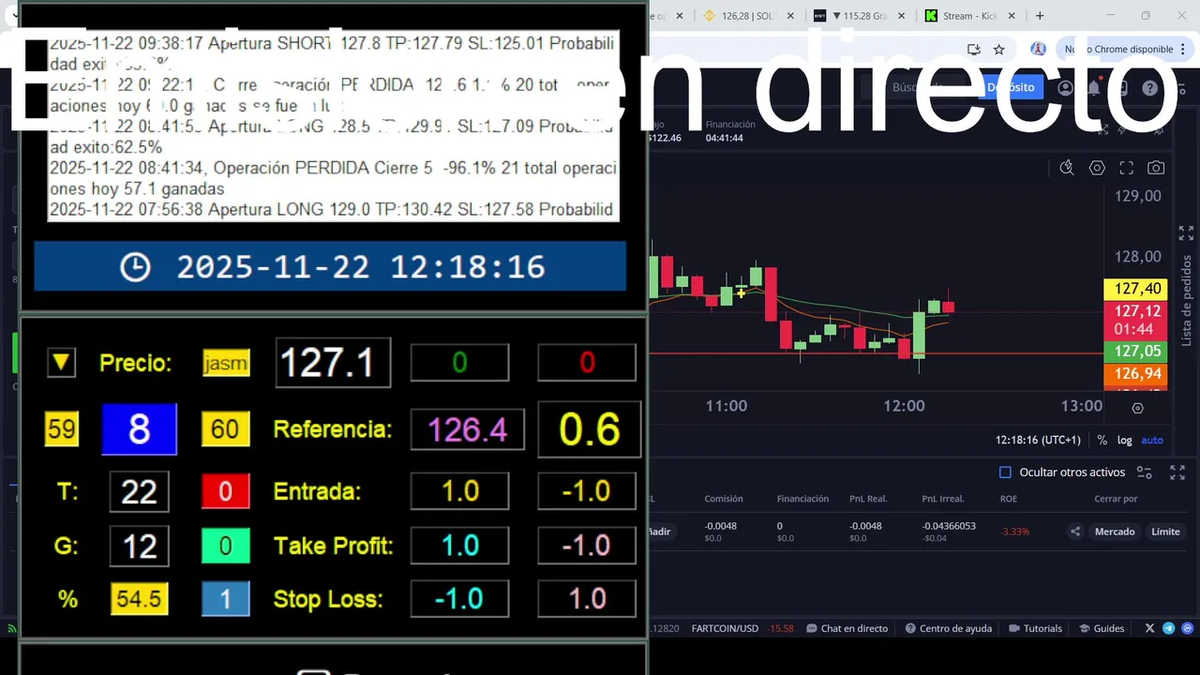The width and height of the screenshot is (1200, 675).
Task: Click the green box next to G
Action: tap(225, 546)
